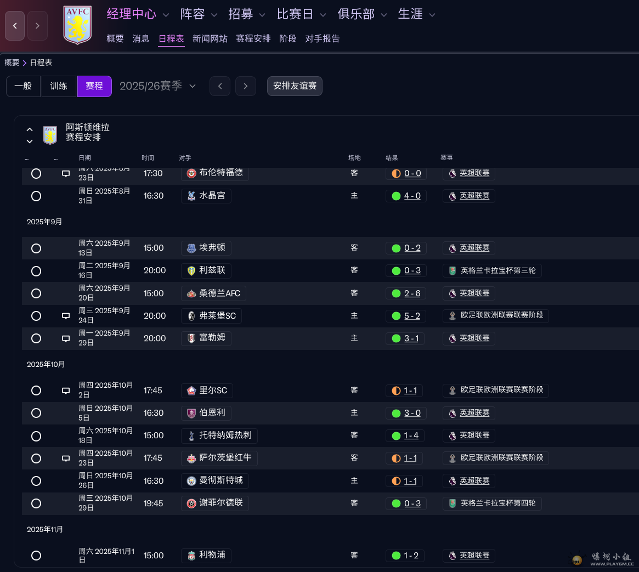Click the TV broadcast icon for Fulham match
The image size is (639, 572).
pyautogui.click(x=66, y=338)
